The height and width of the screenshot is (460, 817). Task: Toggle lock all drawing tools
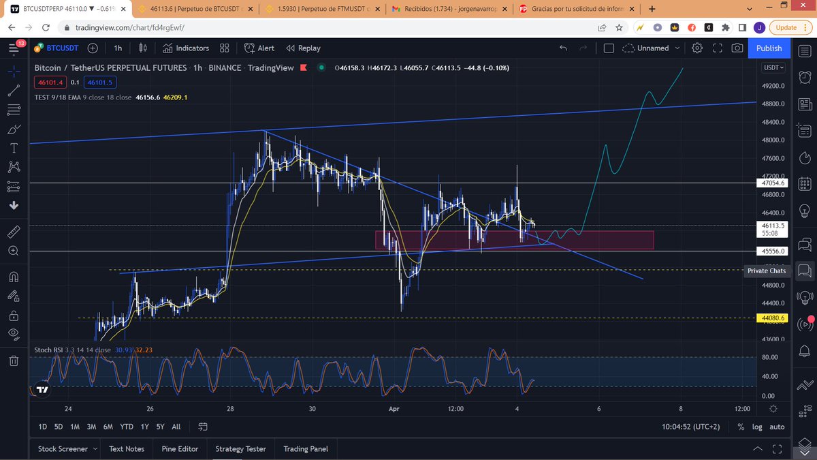point(14,316)
